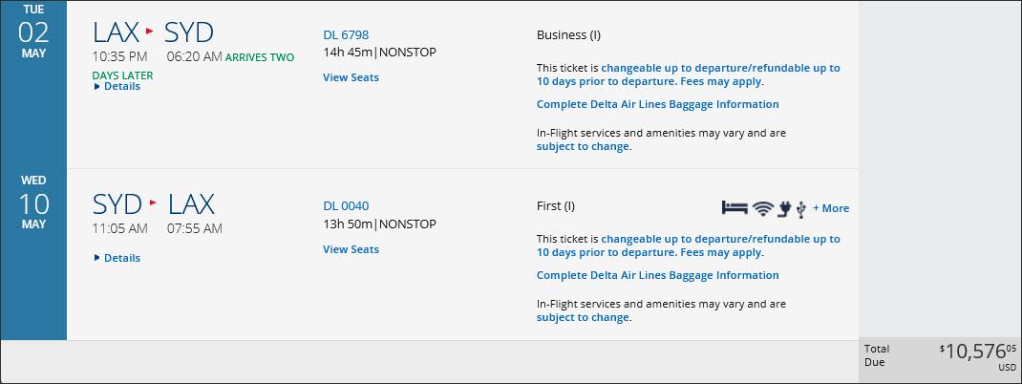
Task: Open Baggage Information link for outbound flight
Action: coord(658,104)
